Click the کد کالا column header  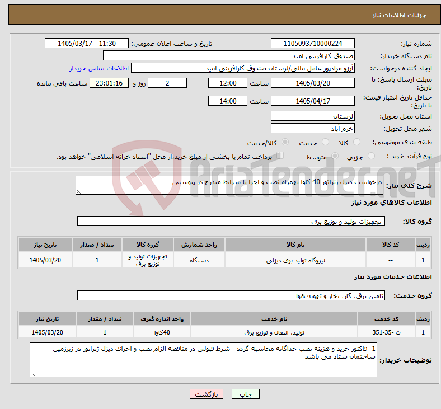(x=391, y=245)
